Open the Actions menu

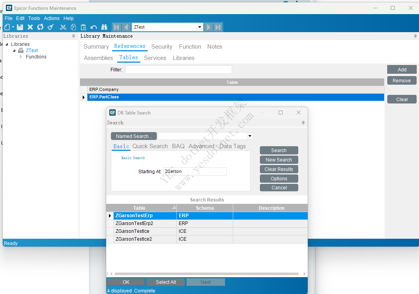coord(51,18)
